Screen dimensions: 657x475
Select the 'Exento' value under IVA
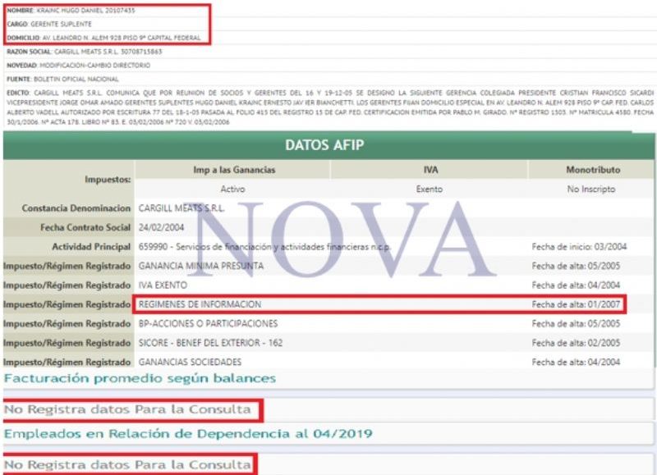(429, 190)
